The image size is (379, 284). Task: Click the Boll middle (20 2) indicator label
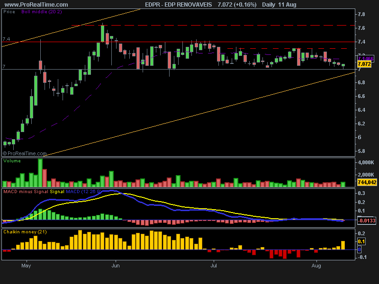(42, 11)
